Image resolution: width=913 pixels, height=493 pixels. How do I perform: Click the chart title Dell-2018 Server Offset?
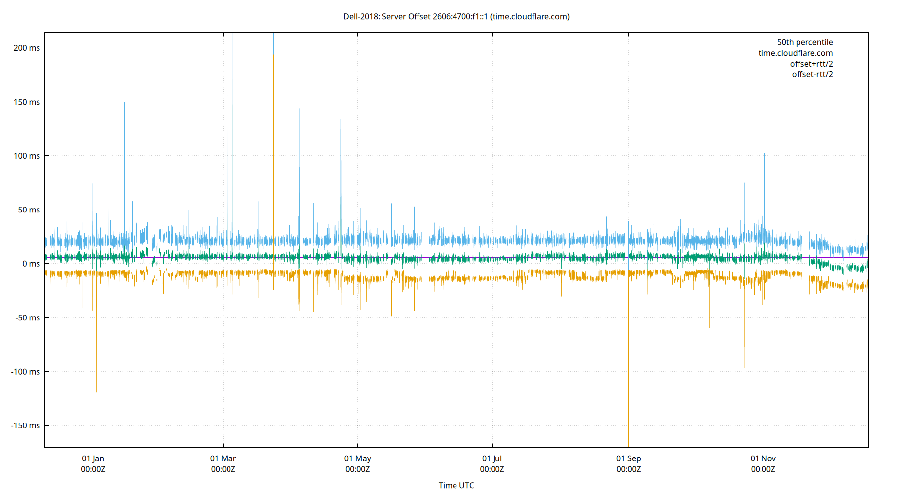456,16
